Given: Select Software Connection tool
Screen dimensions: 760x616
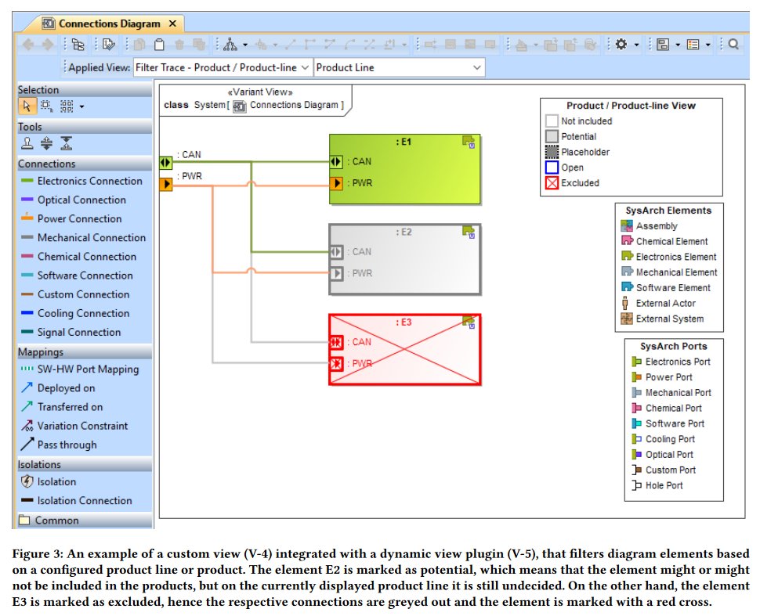Looking at the screenshot, I should [x=77, y=275].
